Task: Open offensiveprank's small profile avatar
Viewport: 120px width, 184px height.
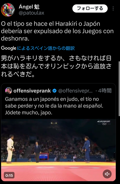Action: [x=8, y=91]
